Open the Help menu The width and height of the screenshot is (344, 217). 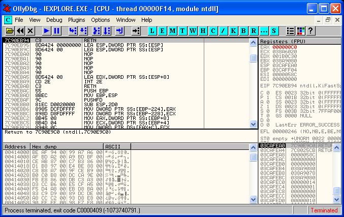(146, 20)
